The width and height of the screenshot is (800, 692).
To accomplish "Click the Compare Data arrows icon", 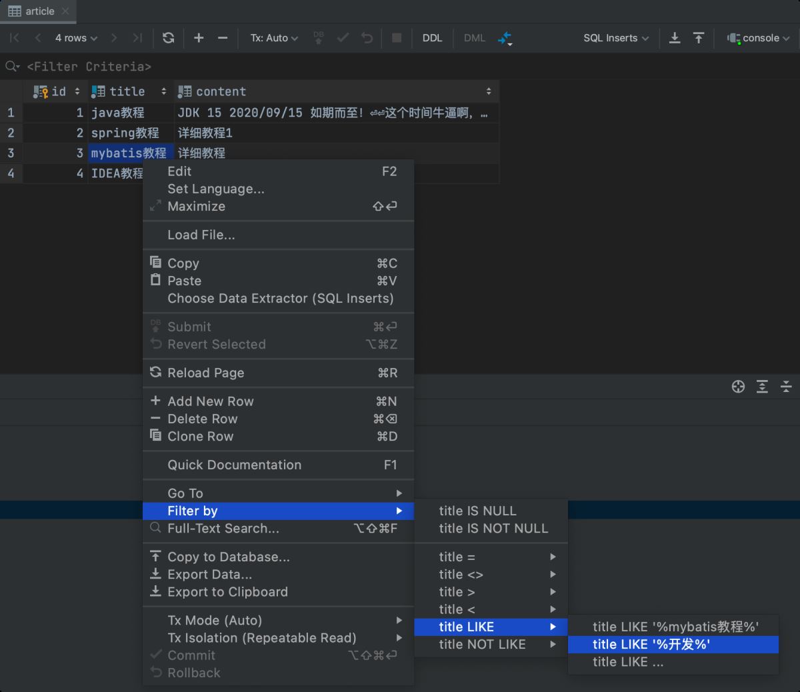I will (x=505, y=38).
